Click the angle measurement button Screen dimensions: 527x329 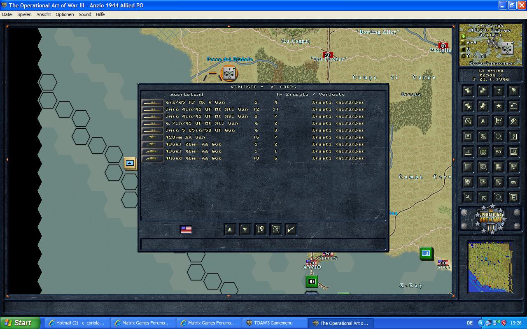pos(468,152)
